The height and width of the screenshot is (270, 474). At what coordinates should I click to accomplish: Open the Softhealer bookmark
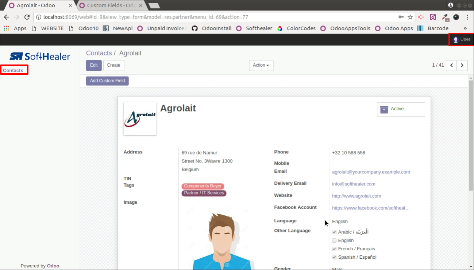click(254, 28)
